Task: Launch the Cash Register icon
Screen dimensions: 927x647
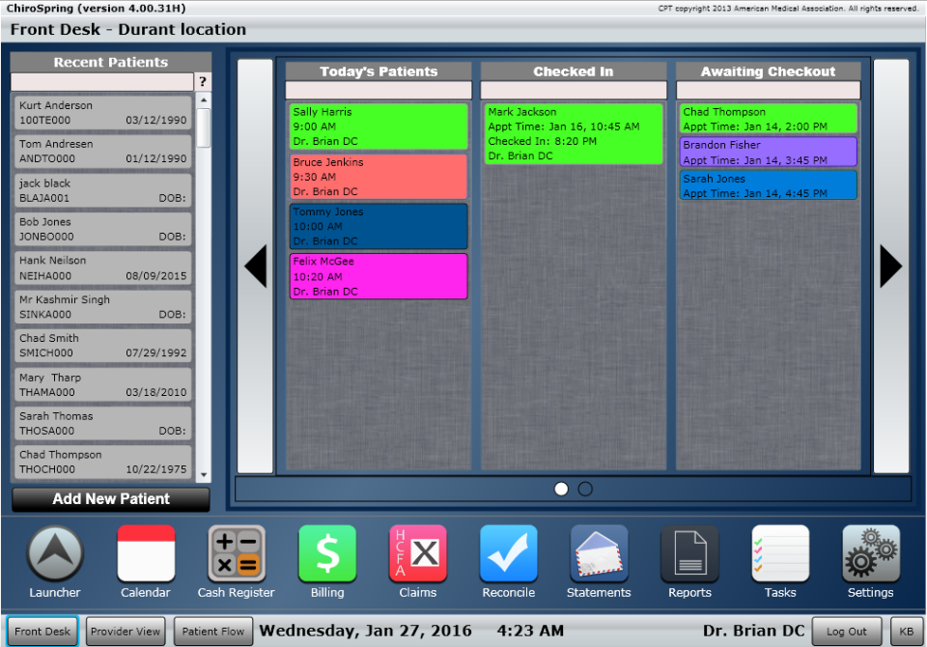Action: (x=237, y=554)
